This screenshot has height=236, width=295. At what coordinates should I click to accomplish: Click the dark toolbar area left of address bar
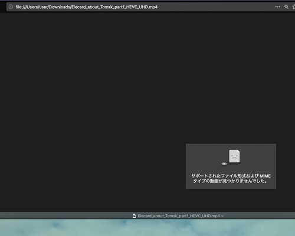pyautogui.click(x=3, y=7)
